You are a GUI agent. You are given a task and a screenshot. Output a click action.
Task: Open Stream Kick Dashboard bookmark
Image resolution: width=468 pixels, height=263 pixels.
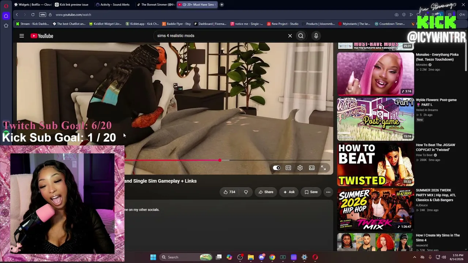point(33,24)
